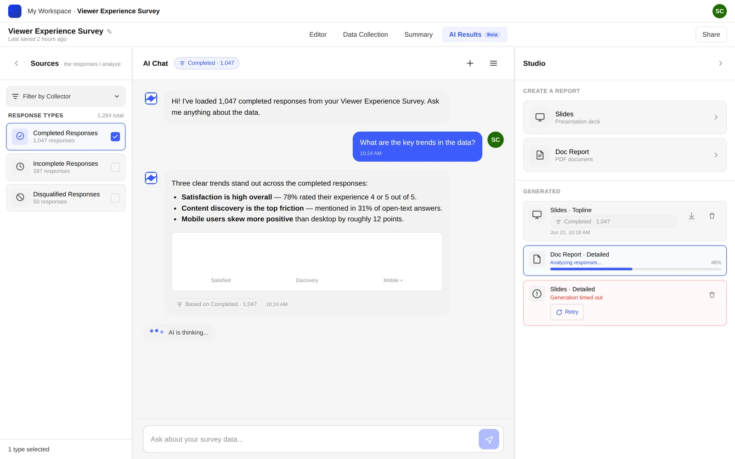Viewport: 735px width, 459px height.
Task: Edit the survey title with pencil icon
Action: click(109, 31)
